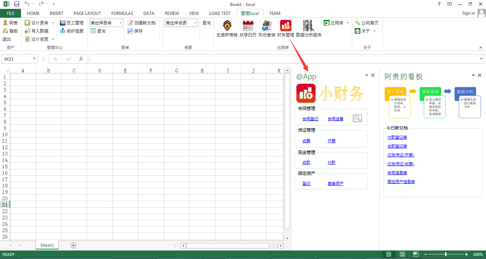Image resolution: width=486 pixels, height=259 pixels.
Task: Click the magnifier search icon in 合同管理
Action: tap(357, 119)
